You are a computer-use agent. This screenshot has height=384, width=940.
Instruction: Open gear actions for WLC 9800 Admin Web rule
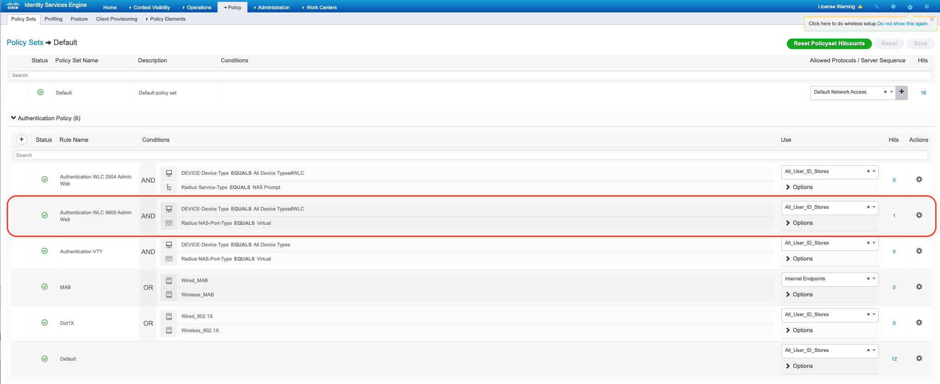pos(919,215)
